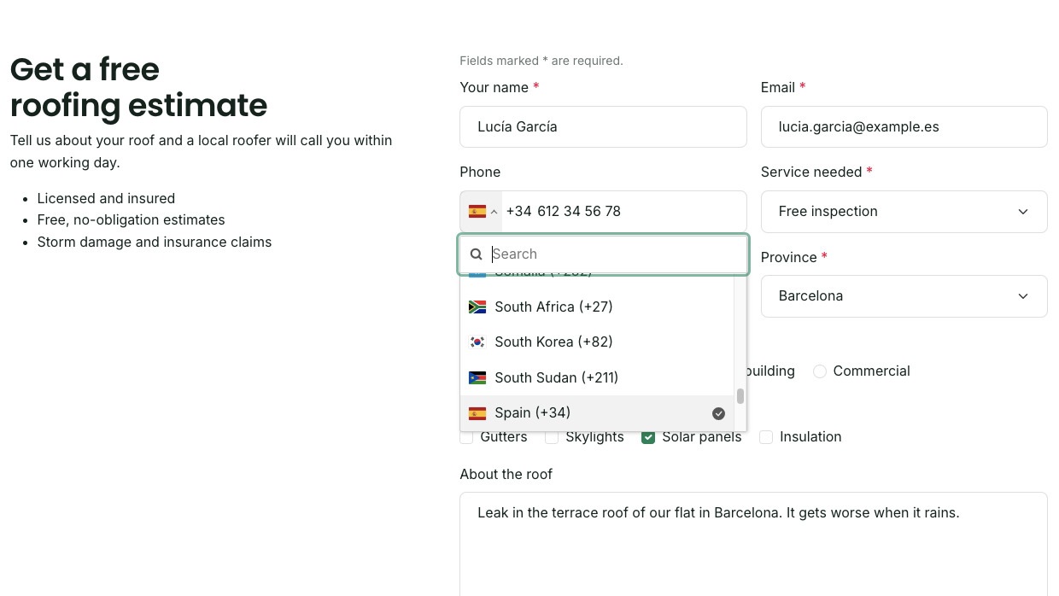Open the Service needed dropdown
The image size is (1059, 596).
point(904,212)
